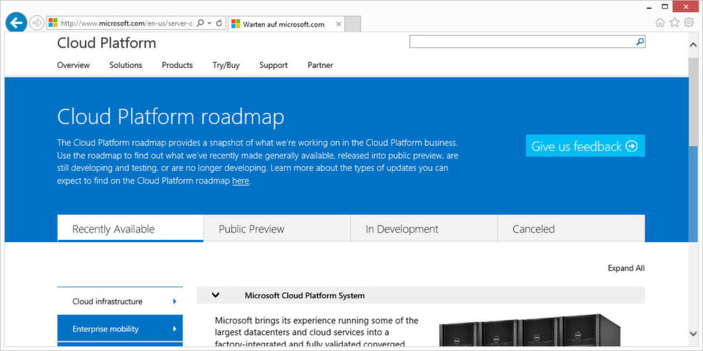Image resolution: width=703 pixels, height=351 pixels.
Task: Open the Overview menu
Action: (73, 65)
